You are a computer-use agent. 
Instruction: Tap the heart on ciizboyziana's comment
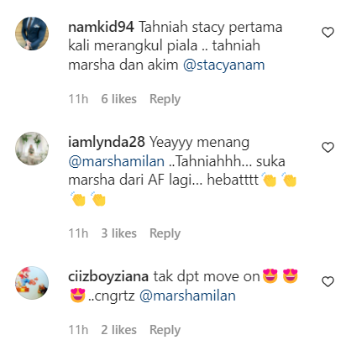(x=328, y=281)
